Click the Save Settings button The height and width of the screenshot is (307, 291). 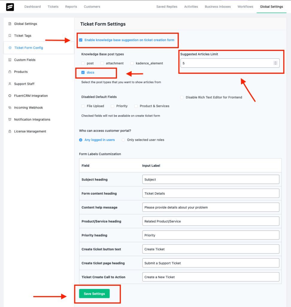click(x=94, y=294)
